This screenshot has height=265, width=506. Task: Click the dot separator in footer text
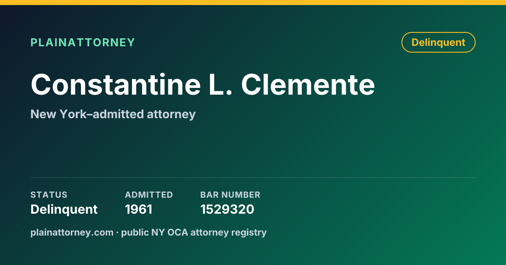coord(118,232)
